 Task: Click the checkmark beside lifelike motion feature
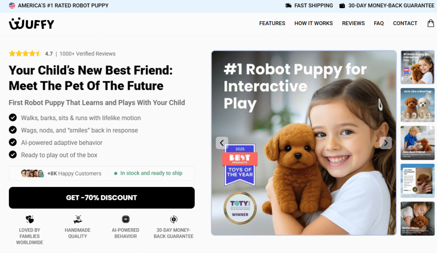coord(12,118)
